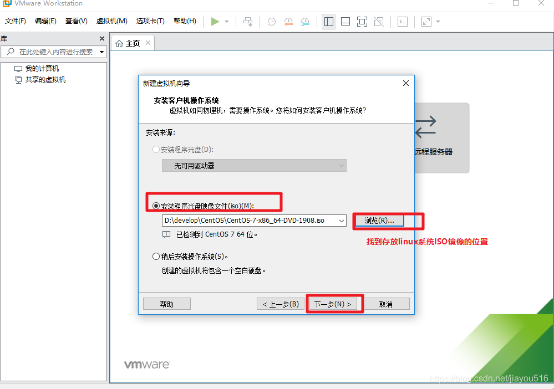This screenshot has width=554, height=389.
Task: Click the 取消 button
Action: tap(386, 304)
